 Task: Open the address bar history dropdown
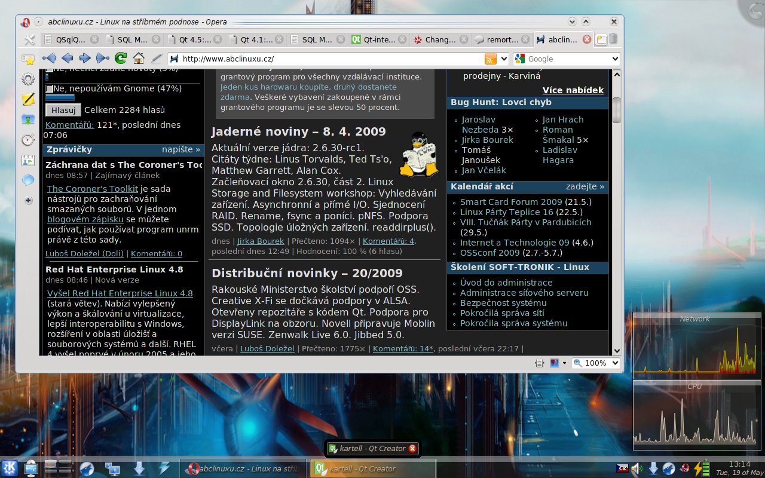[x=503, y=59]
